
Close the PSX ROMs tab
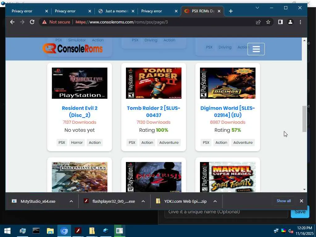coord(219,11)
